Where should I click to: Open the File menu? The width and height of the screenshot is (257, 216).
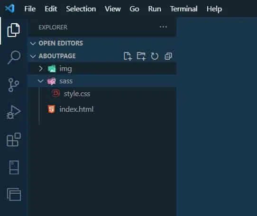[x=30, y=9]
